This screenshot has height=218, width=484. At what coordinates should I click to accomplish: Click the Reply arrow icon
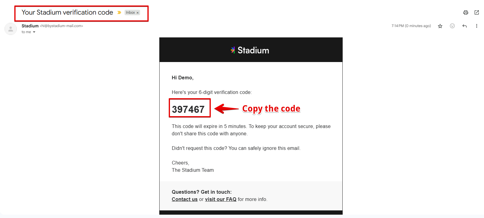pos(465,26)
